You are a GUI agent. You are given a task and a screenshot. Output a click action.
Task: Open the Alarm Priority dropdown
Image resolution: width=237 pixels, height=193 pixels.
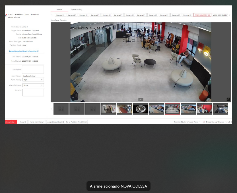pyautogui.click(x=33, y=80)
